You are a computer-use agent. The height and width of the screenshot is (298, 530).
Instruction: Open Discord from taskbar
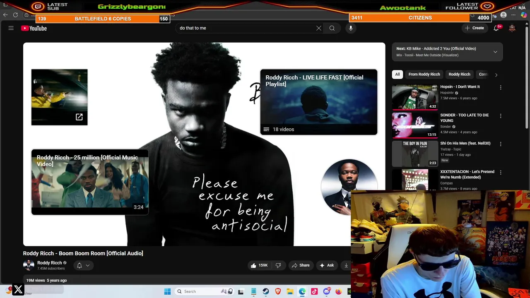pos(327,291)
